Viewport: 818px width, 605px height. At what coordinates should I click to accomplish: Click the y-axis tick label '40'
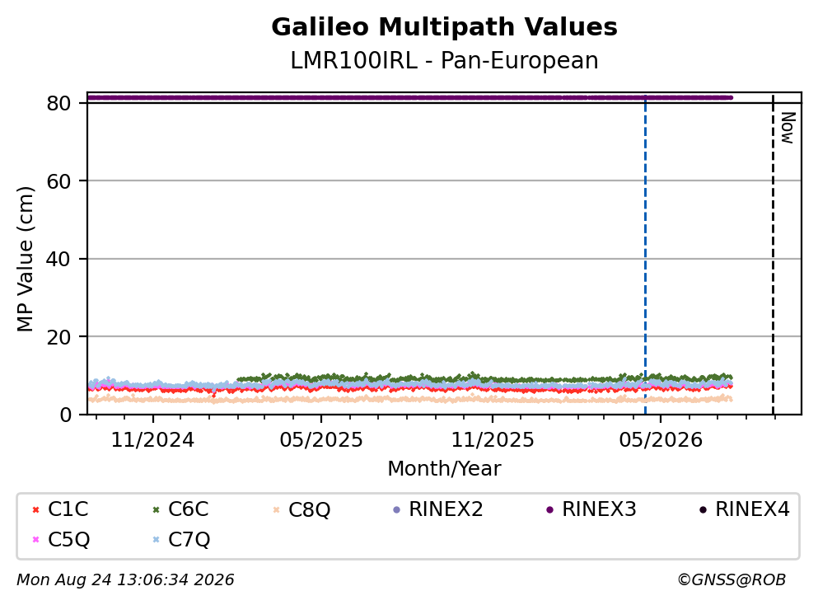click(58, 260)
